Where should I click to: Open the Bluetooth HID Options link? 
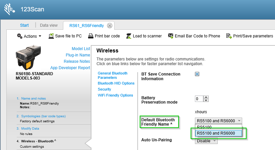(x=116, y=83)
